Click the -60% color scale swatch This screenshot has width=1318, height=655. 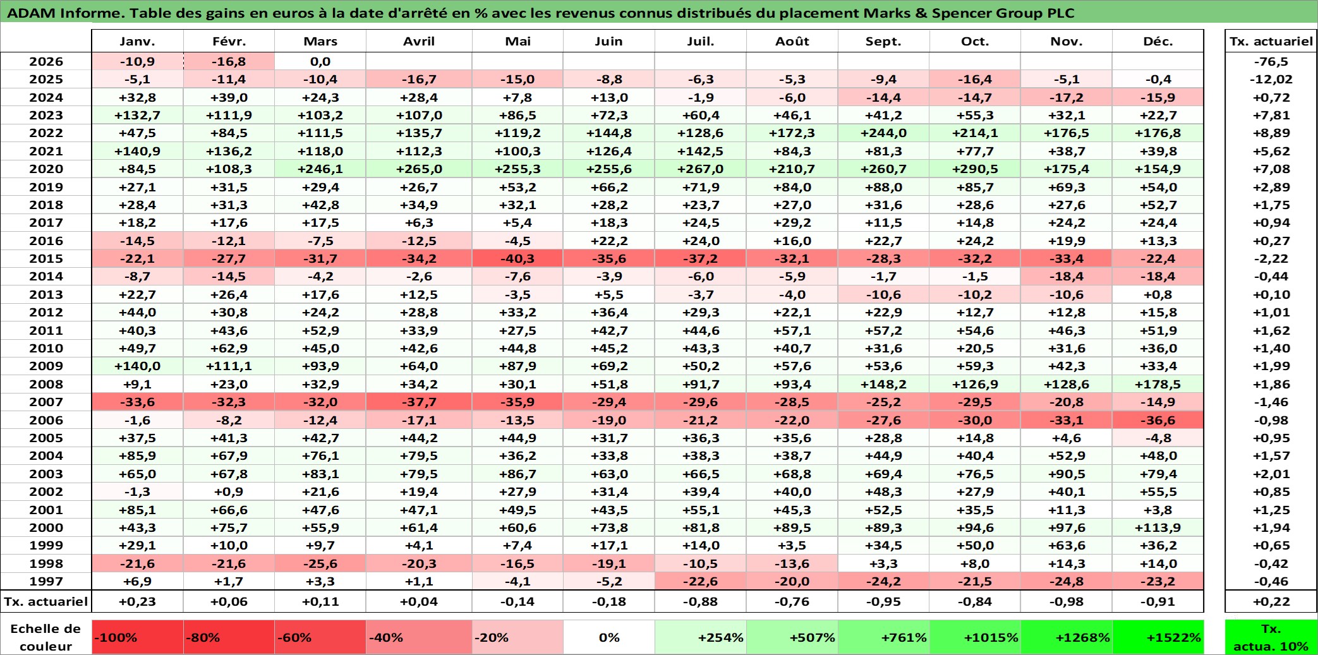[320, 637]
